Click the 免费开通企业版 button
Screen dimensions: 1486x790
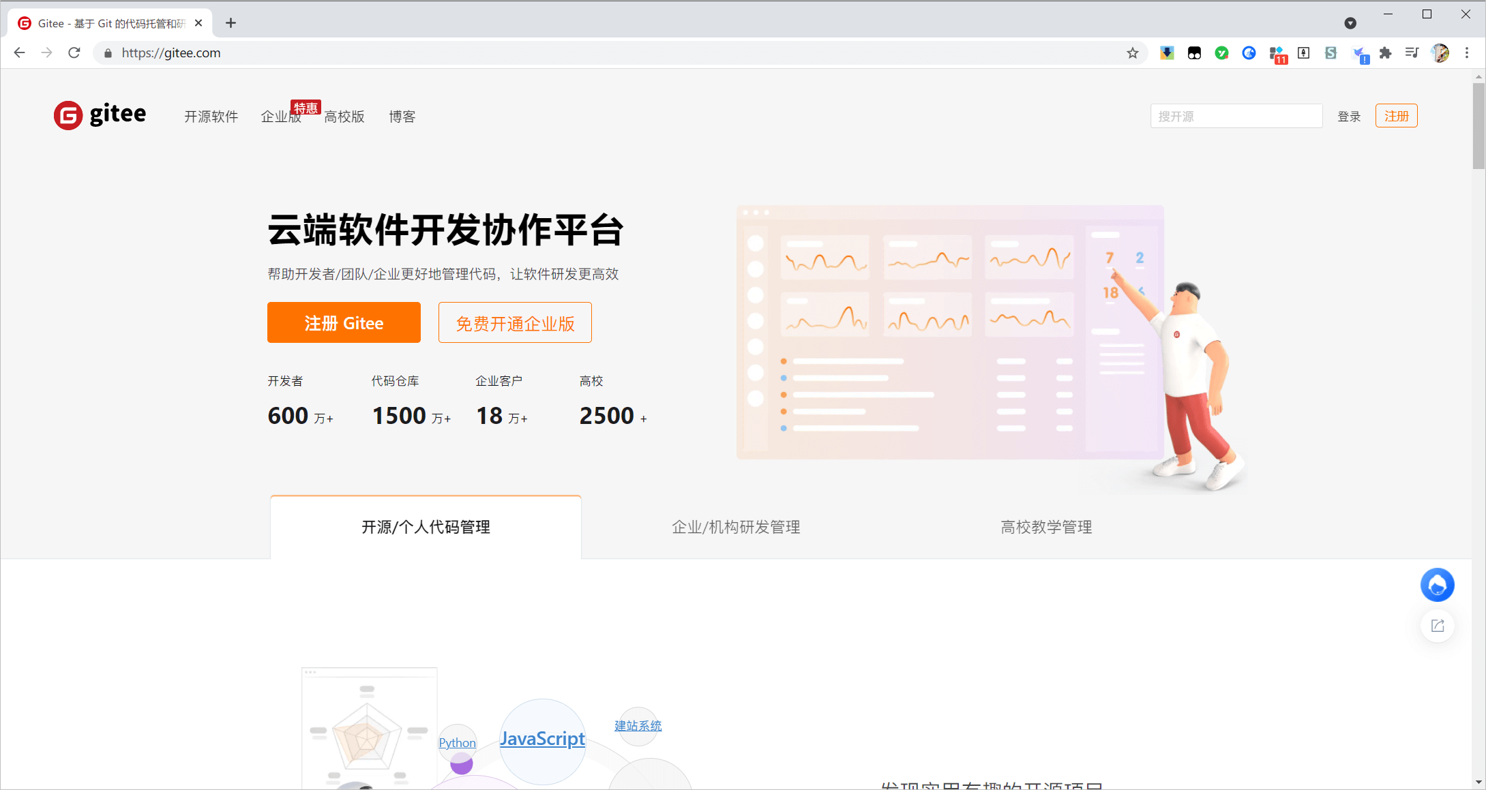pos(515,322)
